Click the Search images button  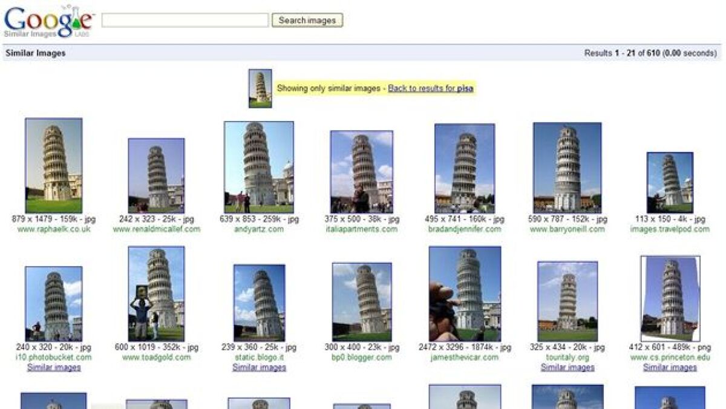point(307,21)
